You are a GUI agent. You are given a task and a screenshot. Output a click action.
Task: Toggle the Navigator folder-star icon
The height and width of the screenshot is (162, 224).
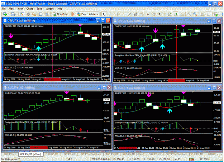34,14
